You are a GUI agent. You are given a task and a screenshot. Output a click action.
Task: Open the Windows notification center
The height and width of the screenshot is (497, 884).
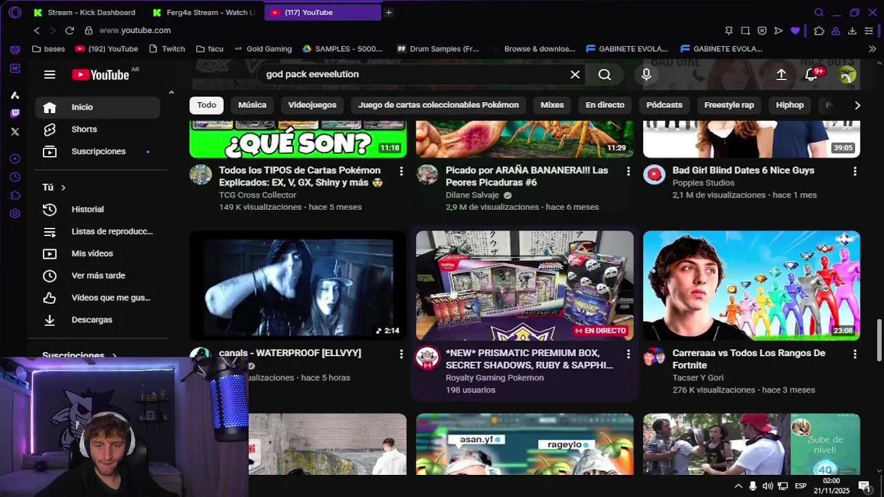pos(864,486)
